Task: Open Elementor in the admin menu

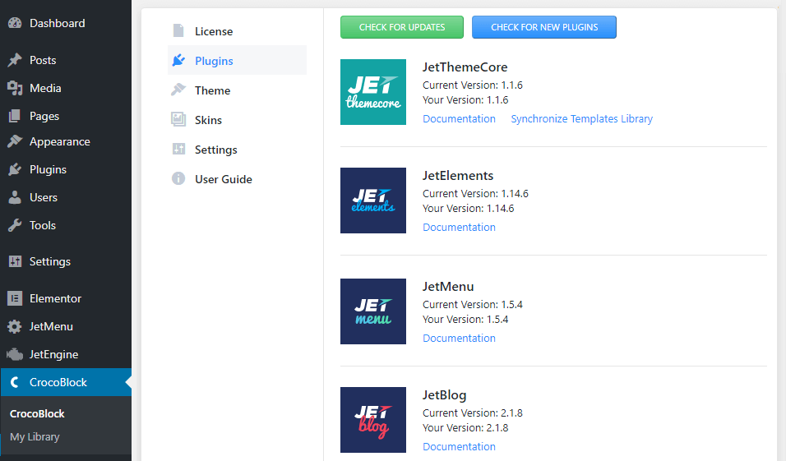Action: (55, 298)
